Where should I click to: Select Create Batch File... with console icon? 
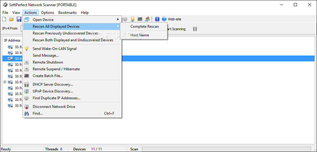point(72,76)
